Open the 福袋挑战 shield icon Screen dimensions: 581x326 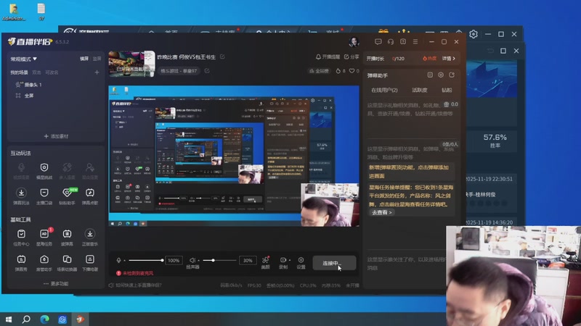pos(44,167)
